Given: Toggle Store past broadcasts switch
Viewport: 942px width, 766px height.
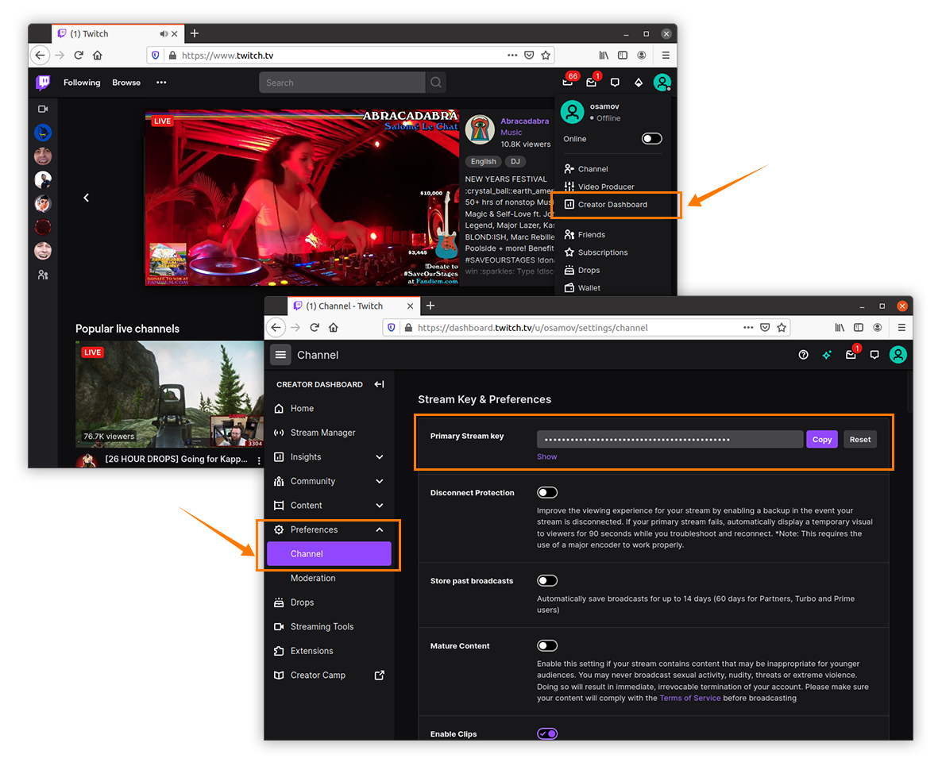Looking at the screenshot, I should pyautogui.click(x=547, y=580).
